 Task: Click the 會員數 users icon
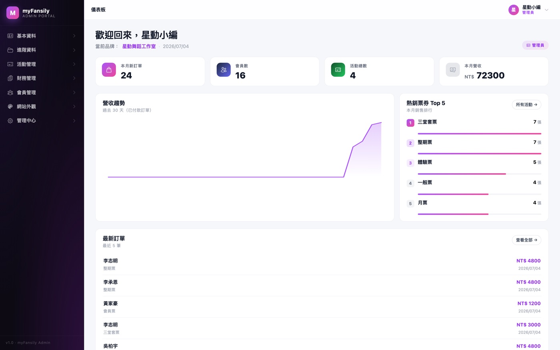(x=224, y=70)
